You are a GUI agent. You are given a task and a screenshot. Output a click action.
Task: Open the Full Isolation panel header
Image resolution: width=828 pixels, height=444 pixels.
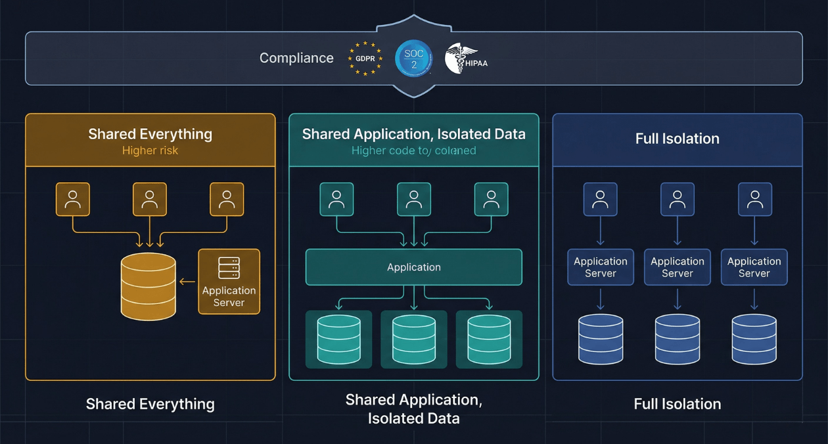click(678, 139)
